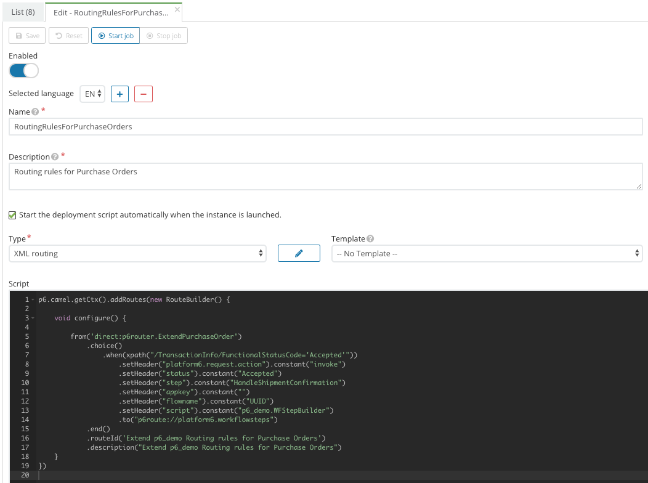Screen dimensions: 648x483
Task: Uncheck the automatic deployment script checkbox
Action: [12, 214]
